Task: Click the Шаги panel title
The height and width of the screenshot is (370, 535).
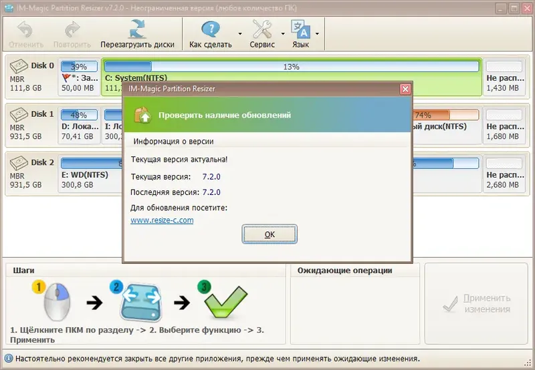Action: (x=23, y=270)
